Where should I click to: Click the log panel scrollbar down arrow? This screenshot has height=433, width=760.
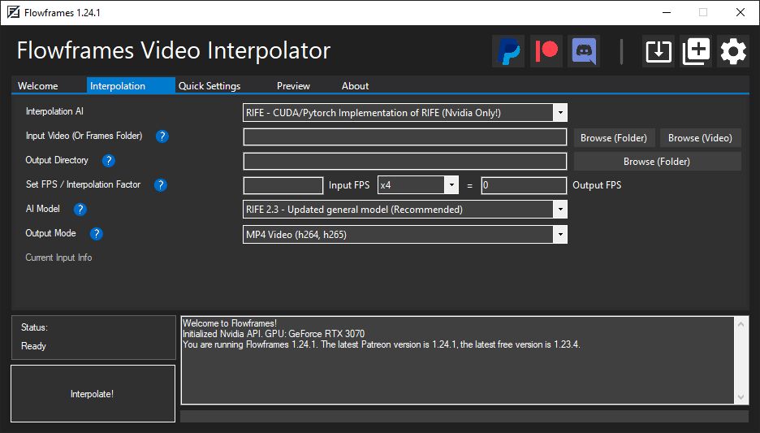[741, 396]
